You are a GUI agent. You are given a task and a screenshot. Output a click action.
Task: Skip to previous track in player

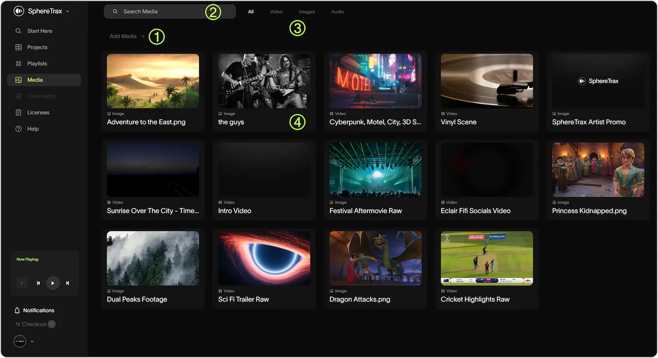pyautogui.click(x=38, y=283)
